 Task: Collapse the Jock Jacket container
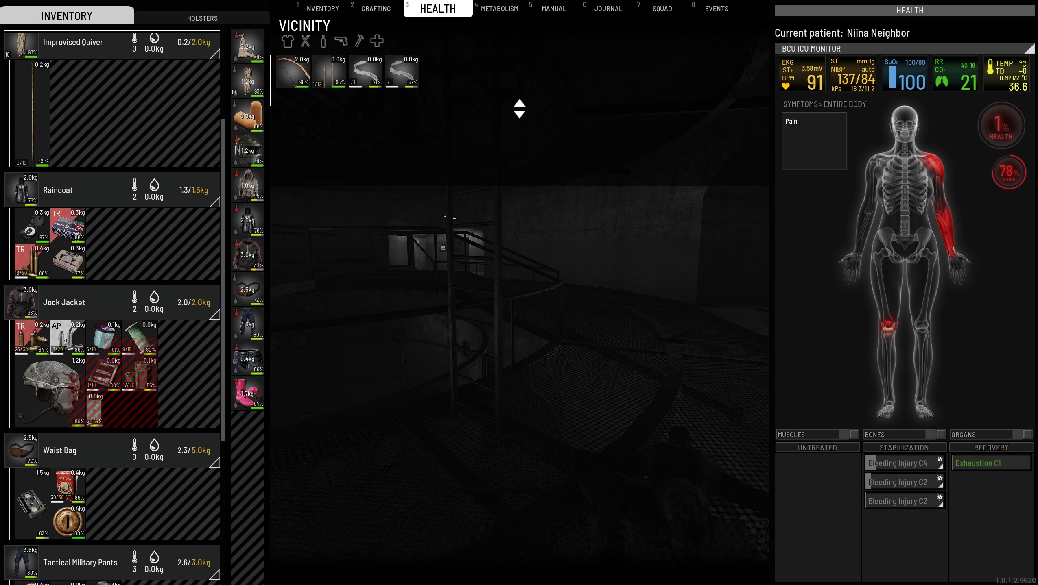[x=214, y=314]
